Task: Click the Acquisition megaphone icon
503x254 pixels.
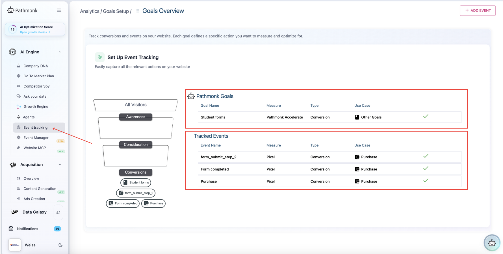Action: [x=13, y=165]
